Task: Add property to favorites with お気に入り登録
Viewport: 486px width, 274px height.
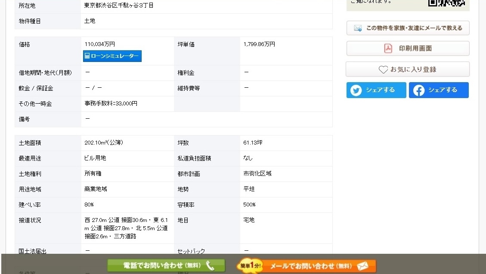Action: [x=408, y=69]
